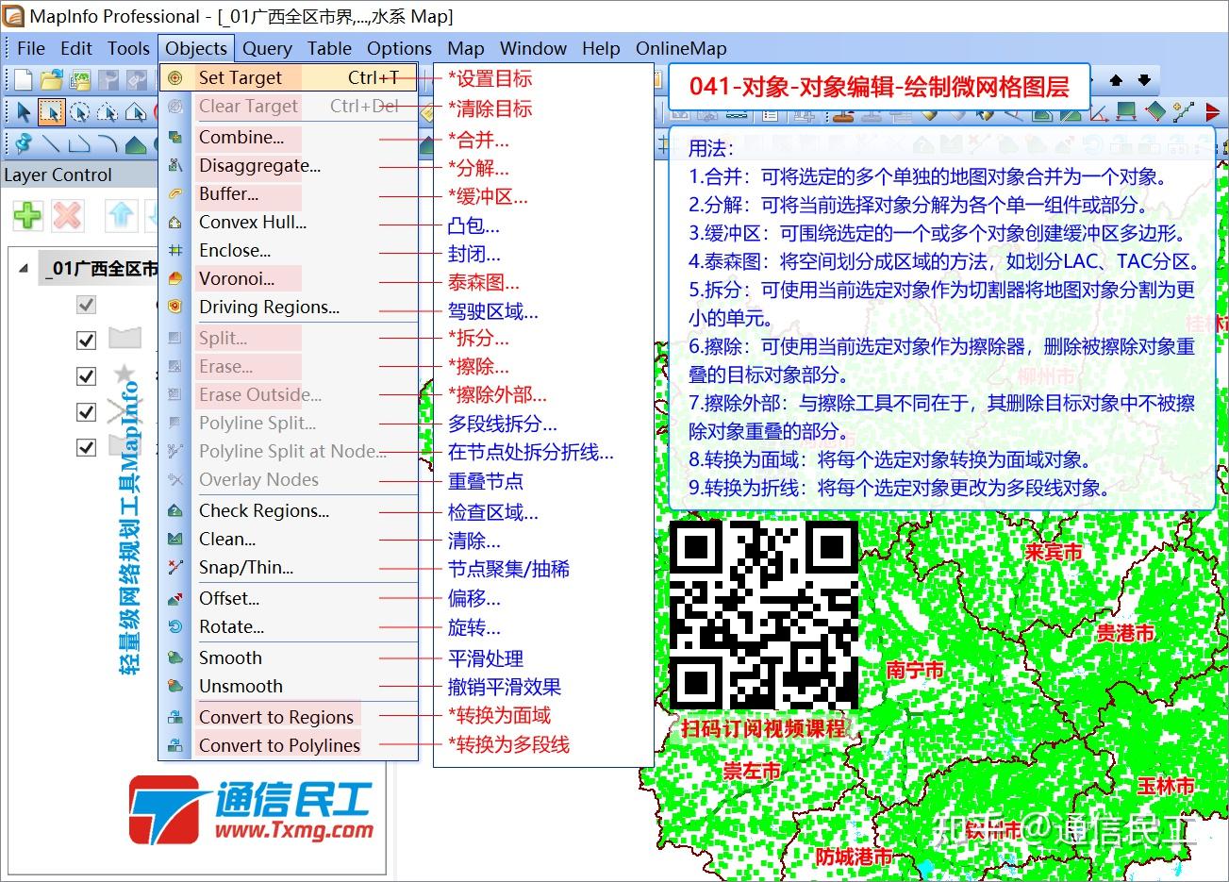The image size is (1229, 882).
Task: Open the Help menu
Action: pyautogui.click(x=601, y=48)
